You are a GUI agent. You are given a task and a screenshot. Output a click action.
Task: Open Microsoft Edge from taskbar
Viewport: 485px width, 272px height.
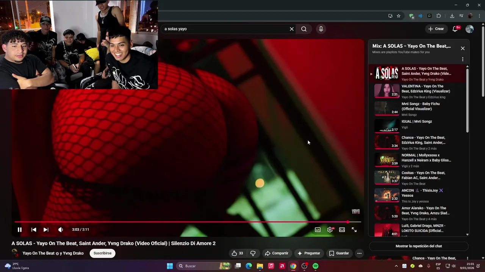[249, 266]
